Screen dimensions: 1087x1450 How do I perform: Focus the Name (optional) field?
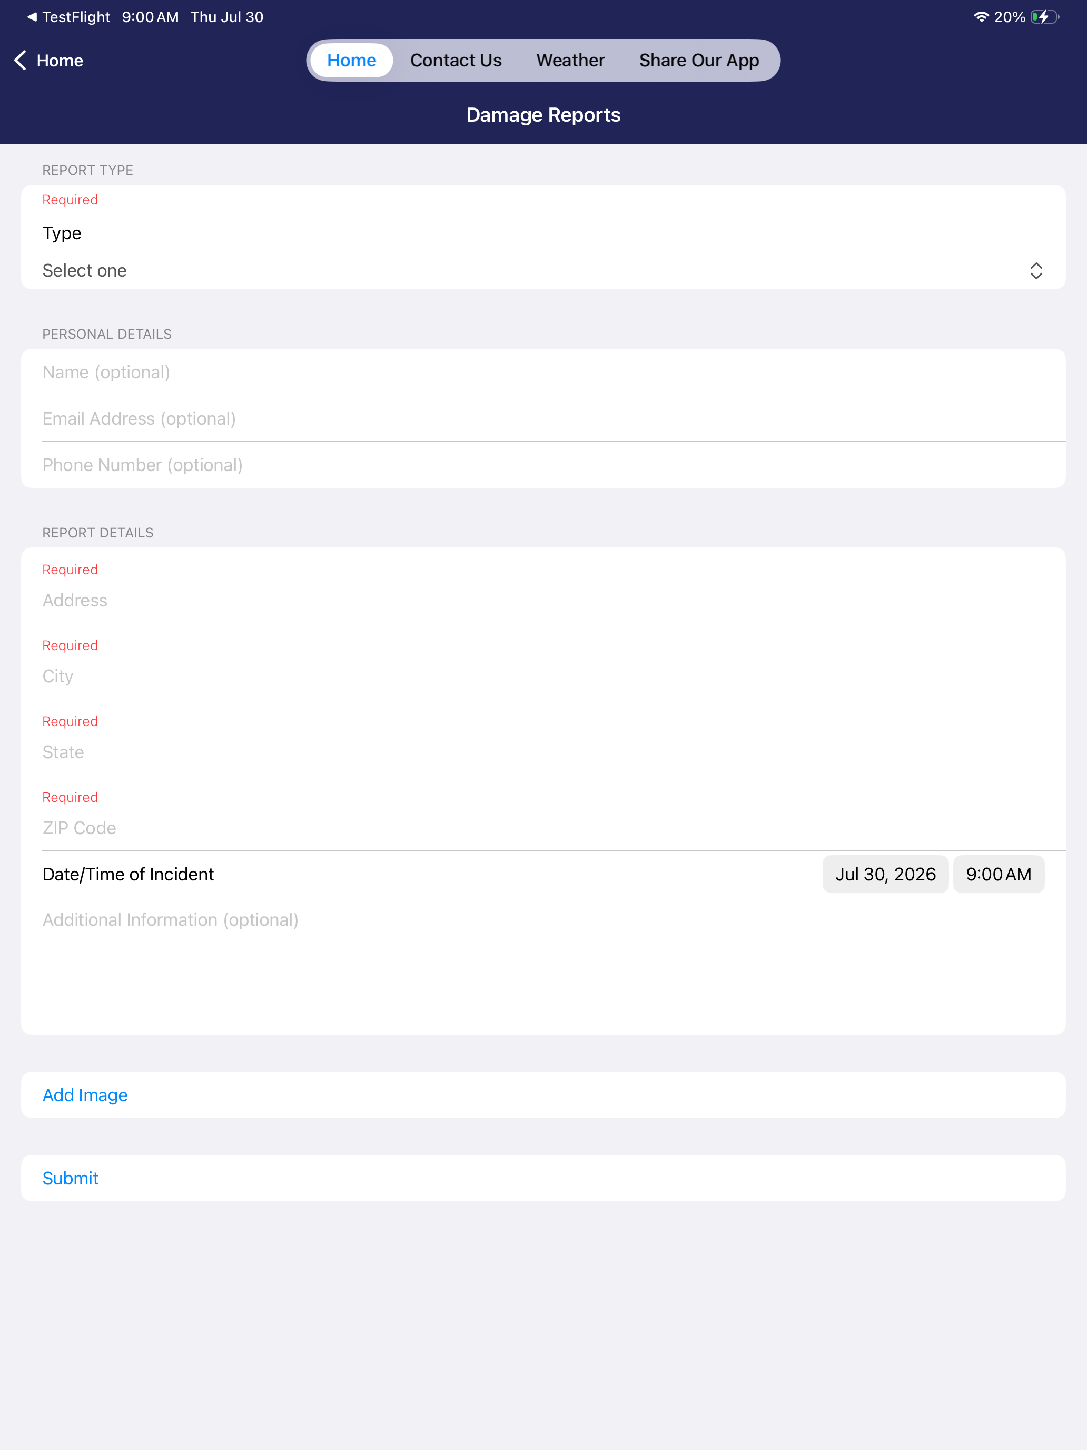click(x=543, y=371)
